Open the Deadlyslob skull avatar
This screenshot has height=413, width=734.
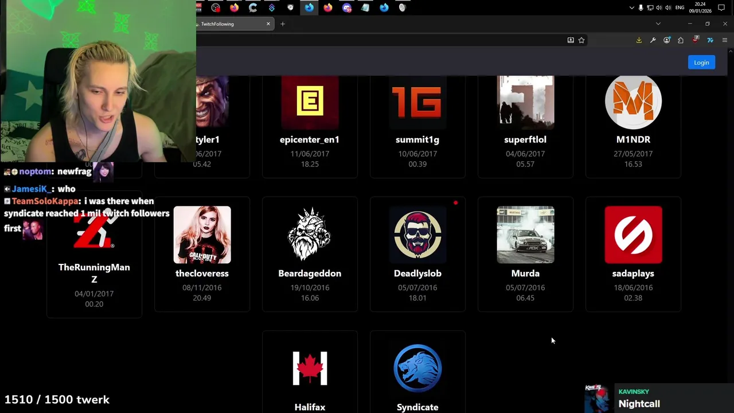[417, 235]
